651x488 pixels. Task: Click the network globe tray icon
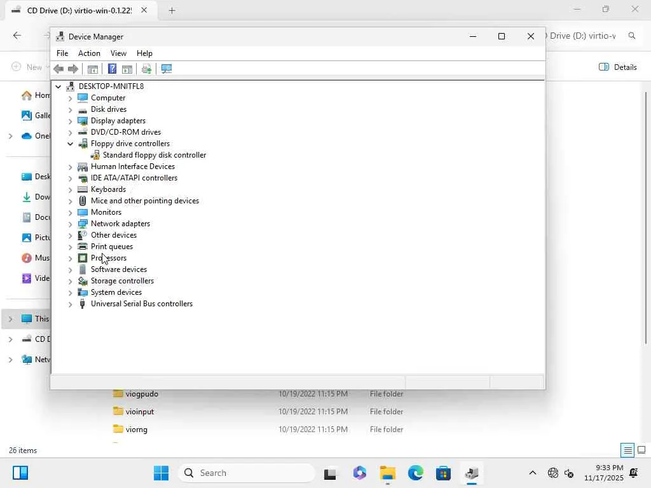553,473
